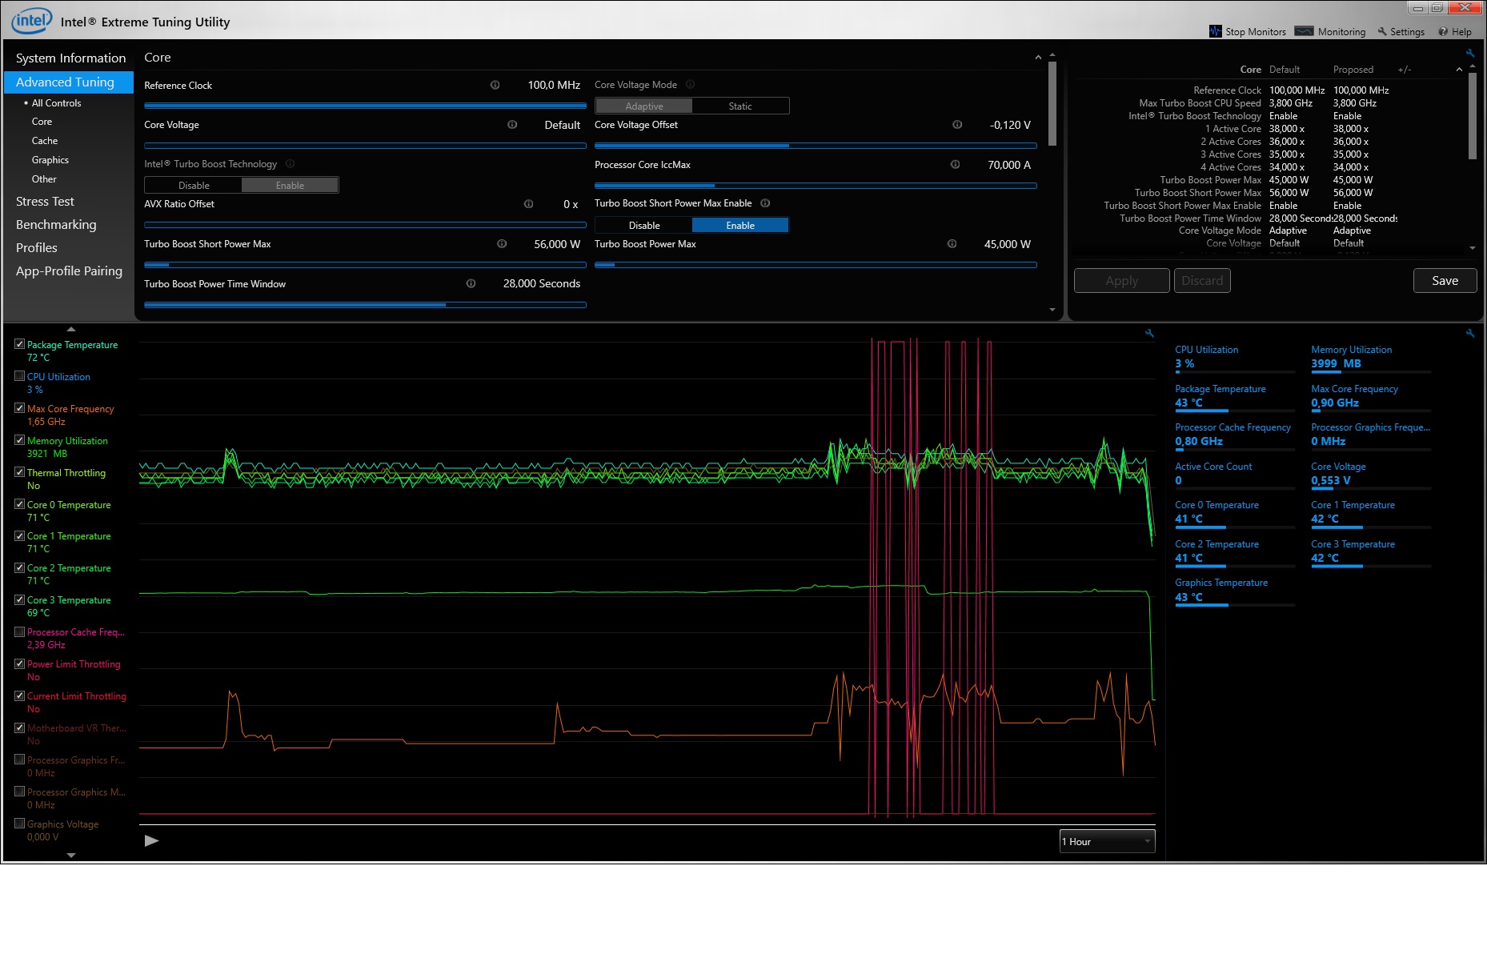
Task: Click the Help question mark icon
Action: [1443, 32]
